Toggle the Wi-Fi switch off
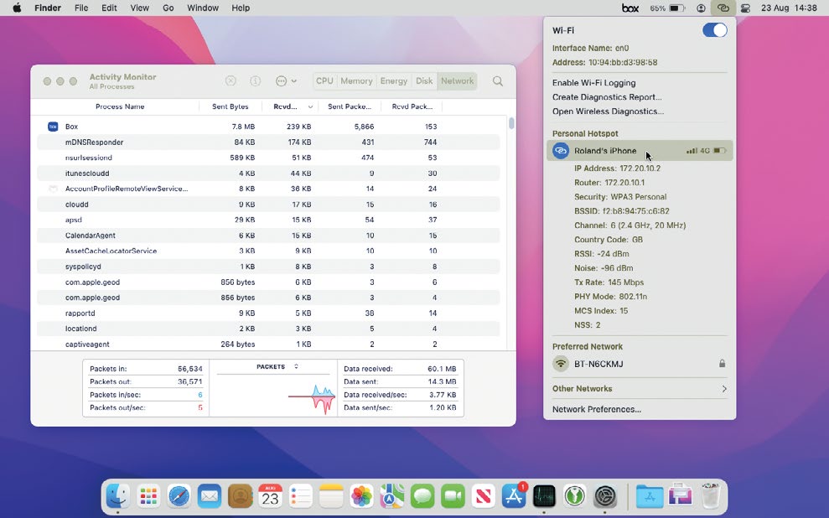The height and width of the screenshot is (518, 829). [x=715, y=30]
